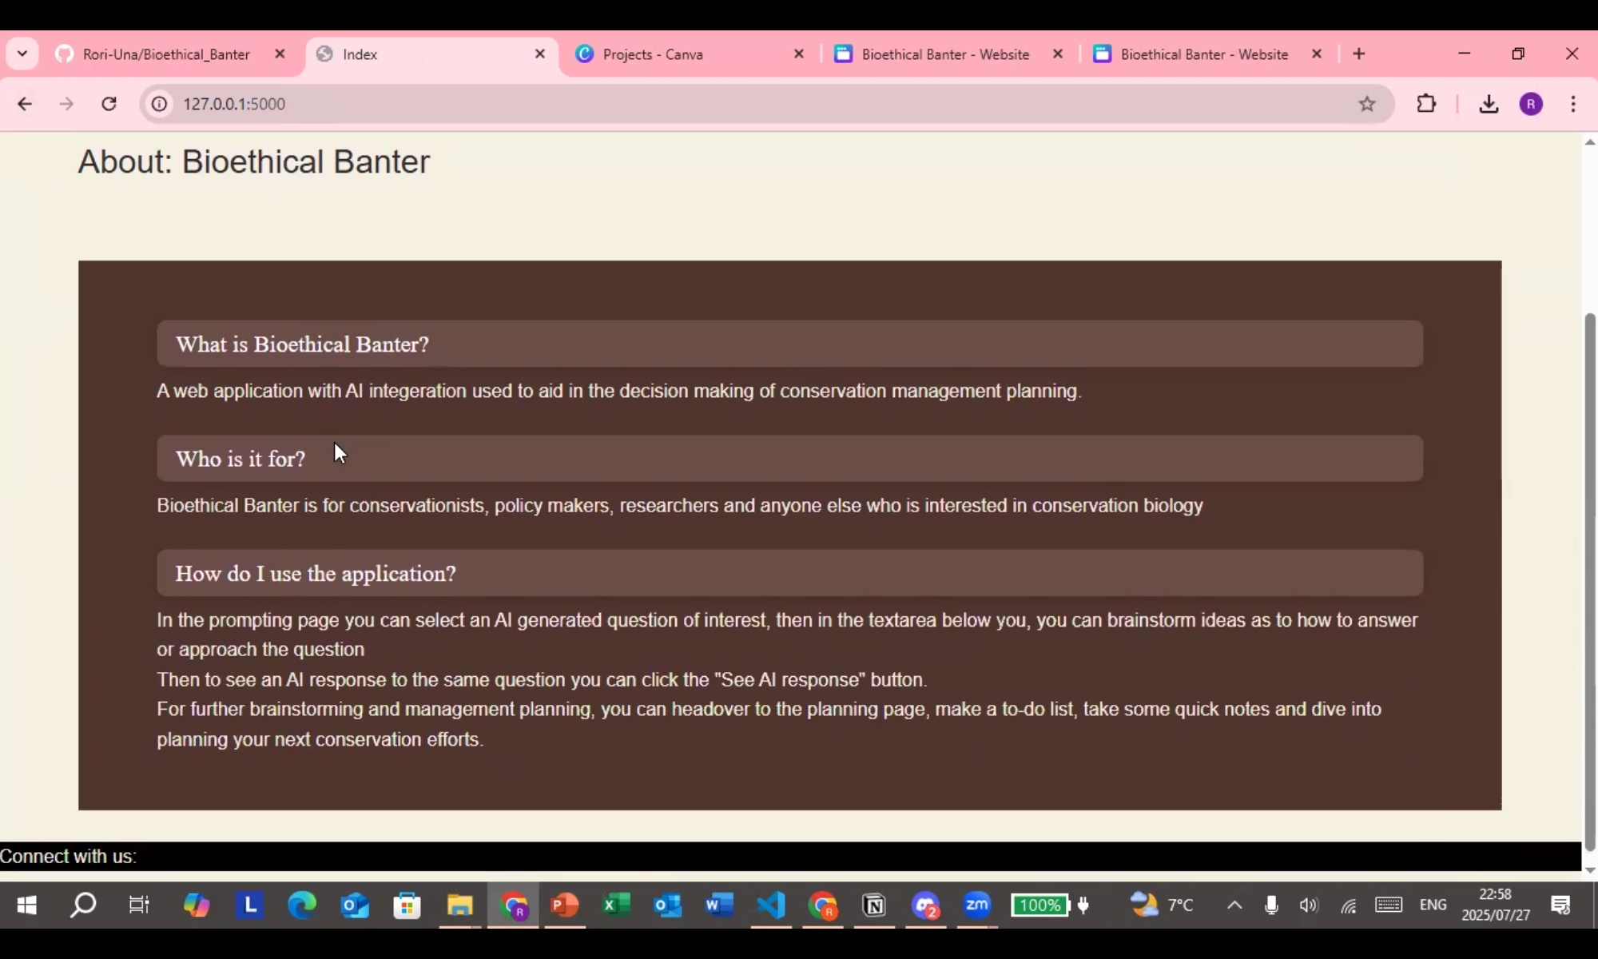
Task: Open Chrome downloads icon
Action: pos(1489,104)
